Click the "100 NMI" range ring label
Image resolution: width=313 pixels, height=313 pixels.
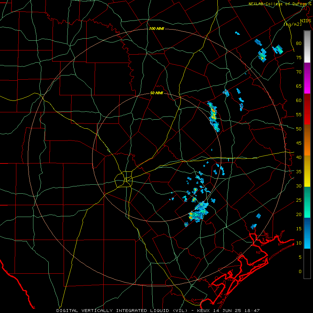pos(156,29)
